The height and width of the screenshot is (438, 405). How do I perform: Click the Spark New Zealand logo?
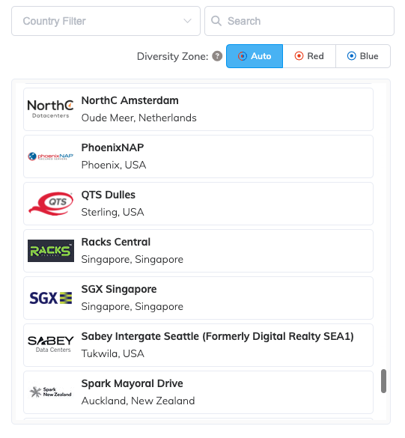[51, 392]
